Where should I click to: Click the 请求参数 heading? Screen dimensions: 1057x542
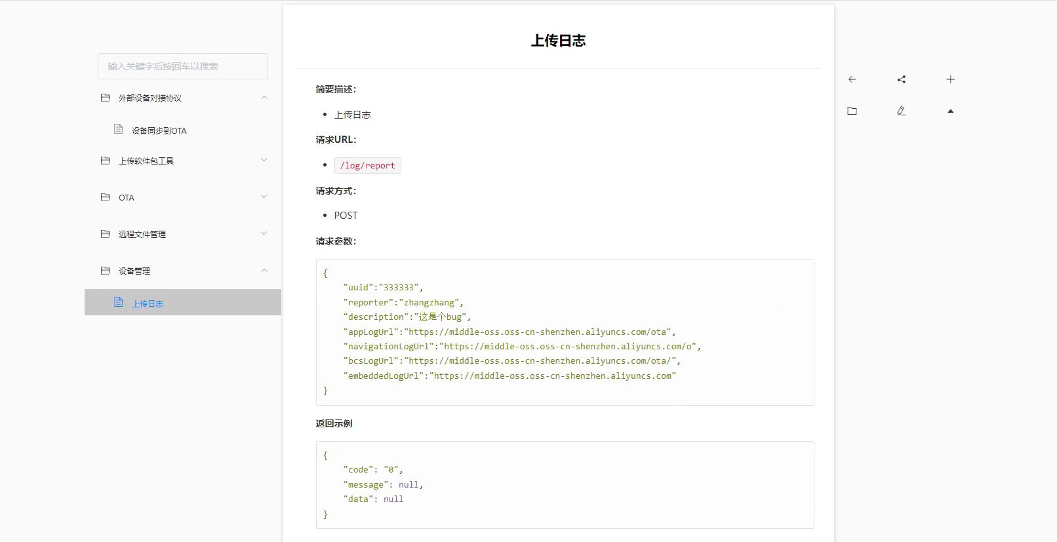336,241
